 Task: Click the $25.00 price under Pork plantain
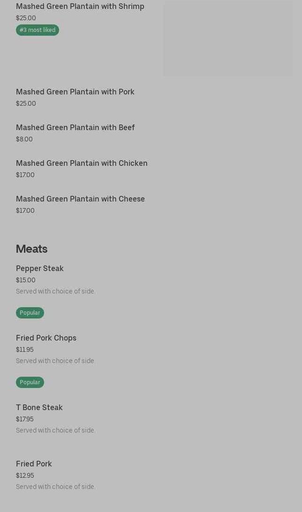pyautogui.click(x=26, y=104)
